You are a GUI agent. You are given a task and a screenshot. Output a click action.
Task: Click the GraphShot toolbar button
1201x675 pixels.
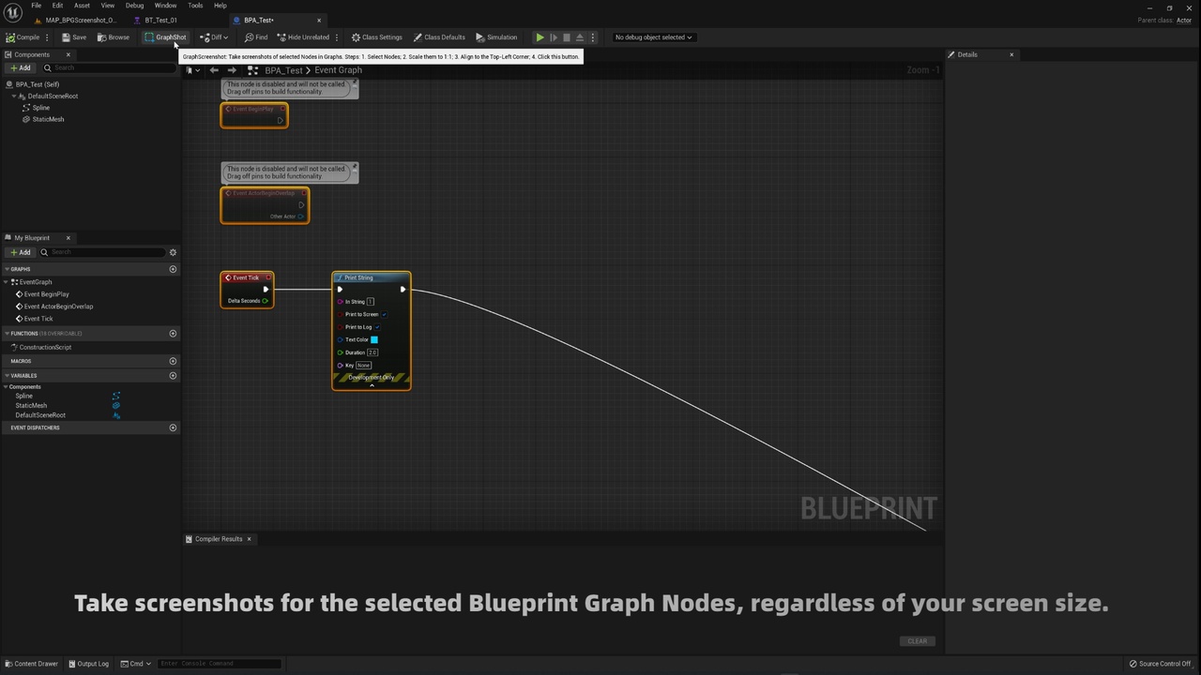[165, 37]
